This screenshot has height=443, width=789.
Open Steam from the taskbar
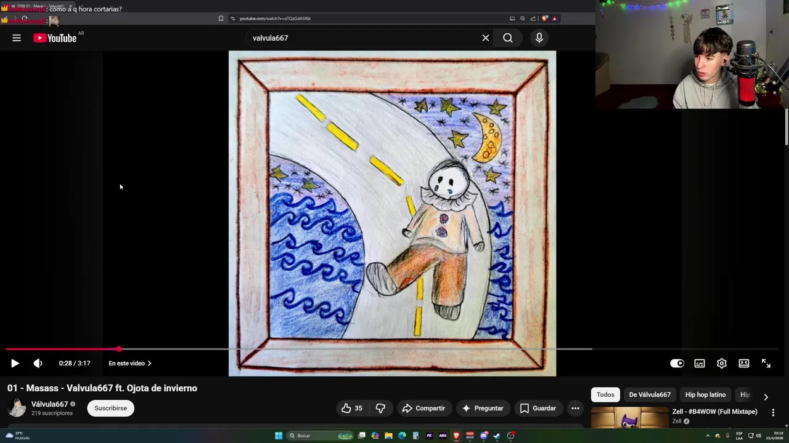tap(497, 436)
